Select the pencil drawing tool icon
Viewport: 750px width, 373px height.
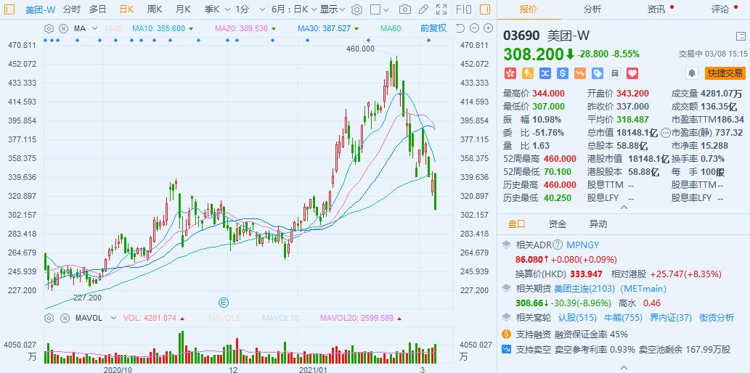[x=424, y=9]
